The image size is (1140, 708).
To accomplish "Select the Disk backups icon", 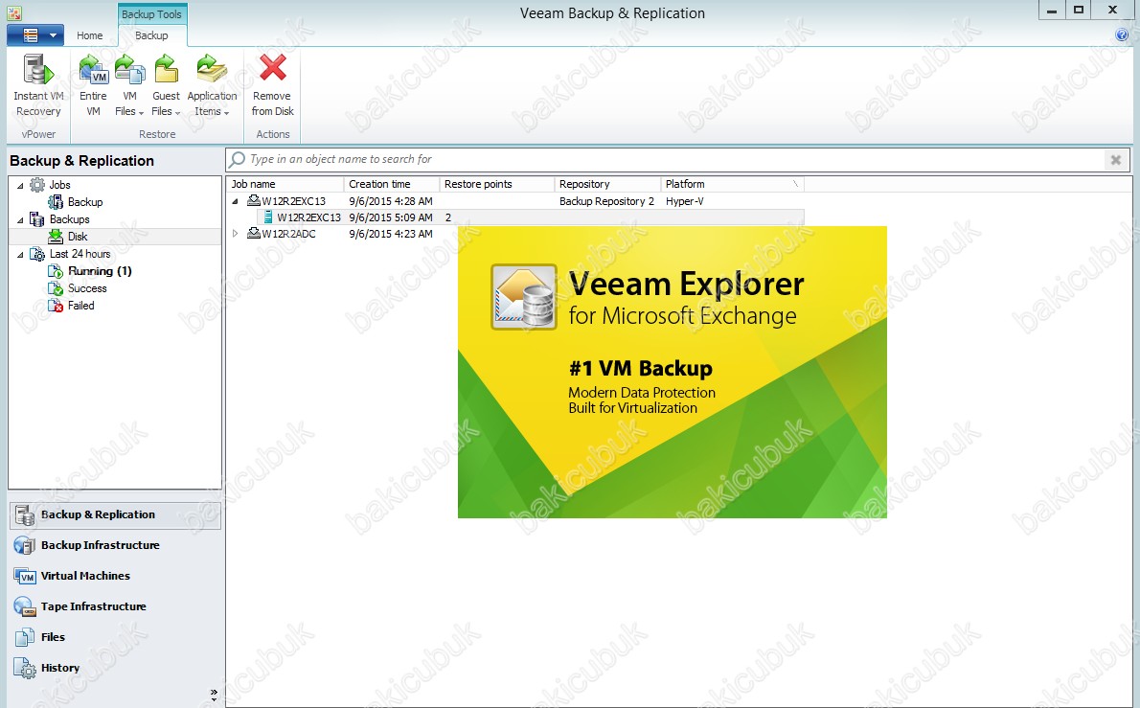I will 56,237.
